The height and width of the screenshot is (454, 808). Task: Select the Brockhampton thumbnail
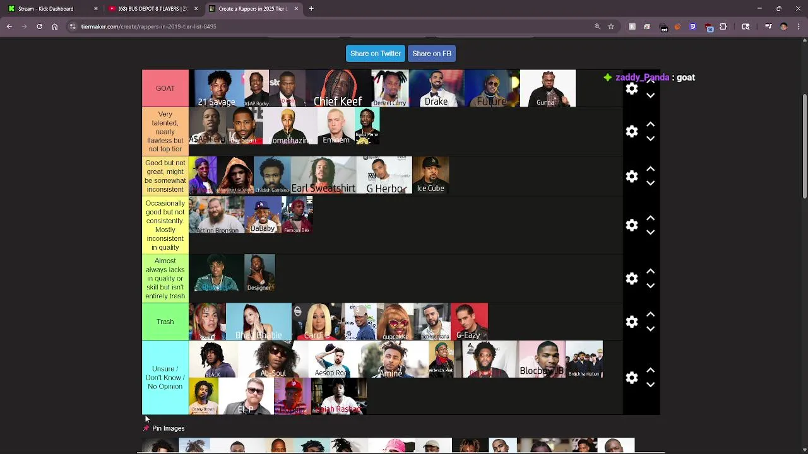(584, 359)
